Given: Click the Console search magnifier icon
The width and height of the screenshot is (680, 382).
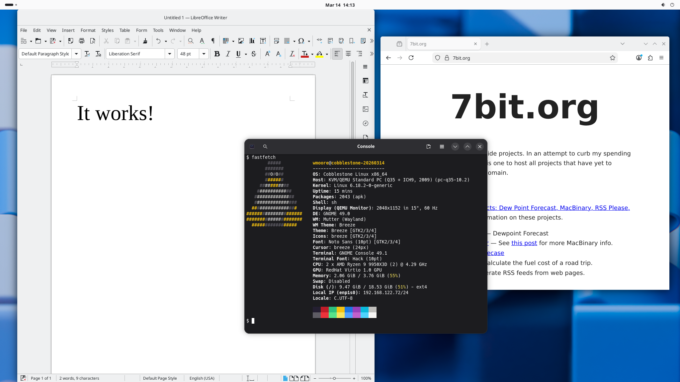Looking at the screenshot, I should pos(265,147).
